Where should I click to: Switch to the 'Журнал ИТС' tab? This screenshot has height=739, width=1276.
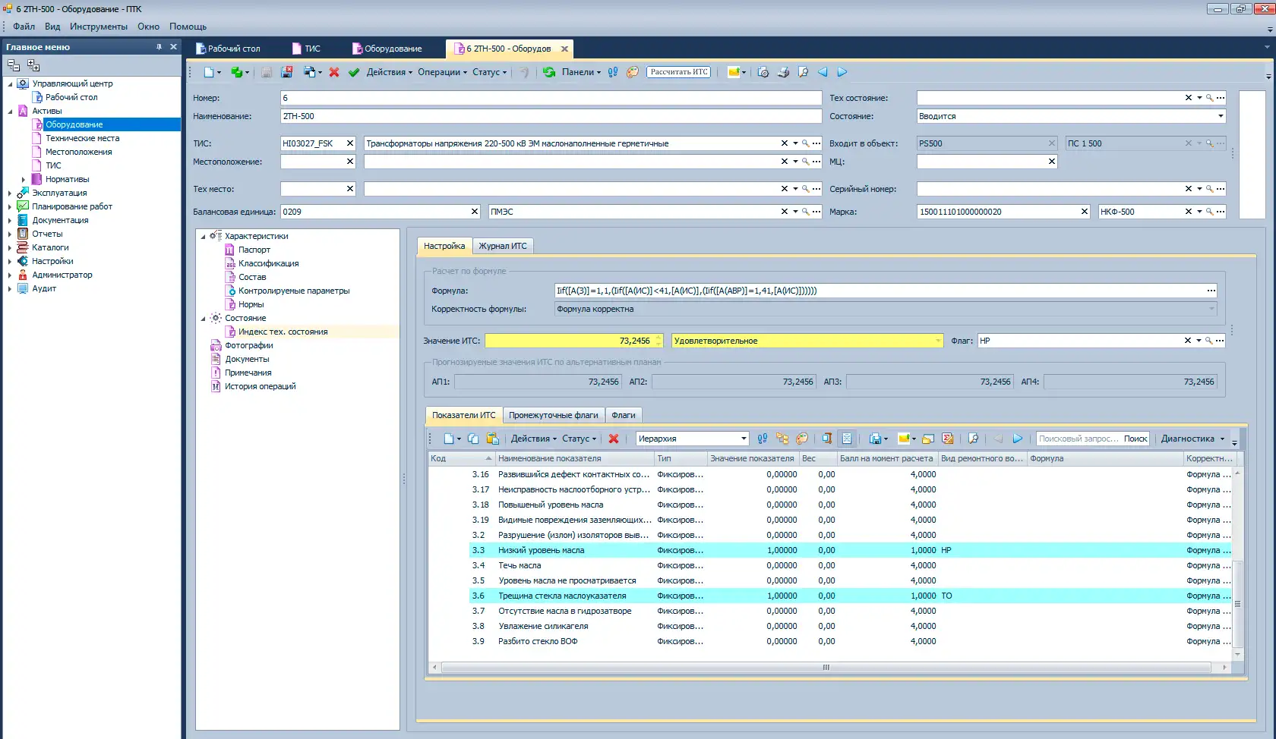(x=502, y=246)
